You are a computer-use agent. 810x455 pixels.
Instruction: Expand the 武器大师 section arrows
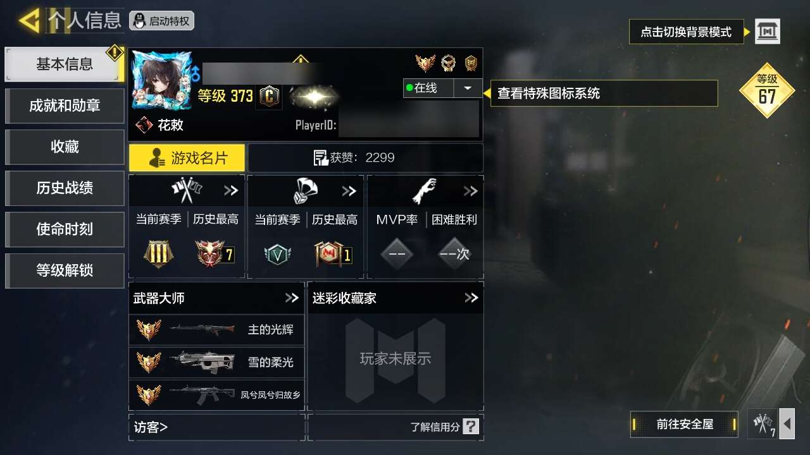click(291, 298)
